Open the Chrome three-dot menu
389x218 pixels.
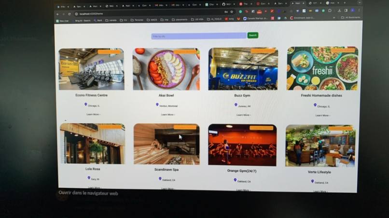point(359,11)
